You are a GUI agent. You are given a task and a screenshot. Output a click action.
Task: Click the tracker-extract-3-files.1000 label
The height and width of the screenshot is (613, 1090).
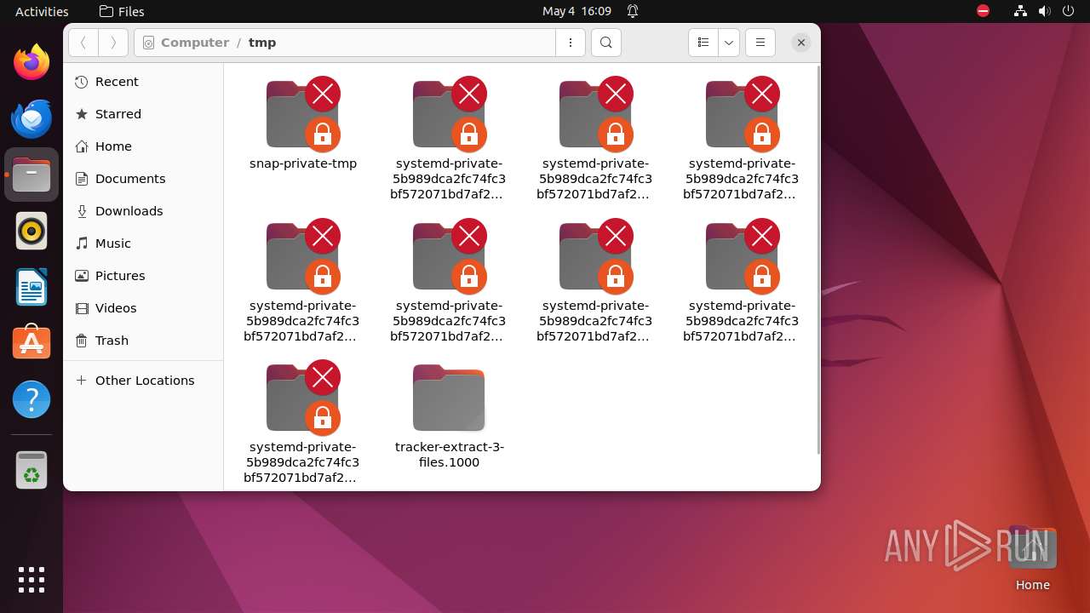[450, 455]
